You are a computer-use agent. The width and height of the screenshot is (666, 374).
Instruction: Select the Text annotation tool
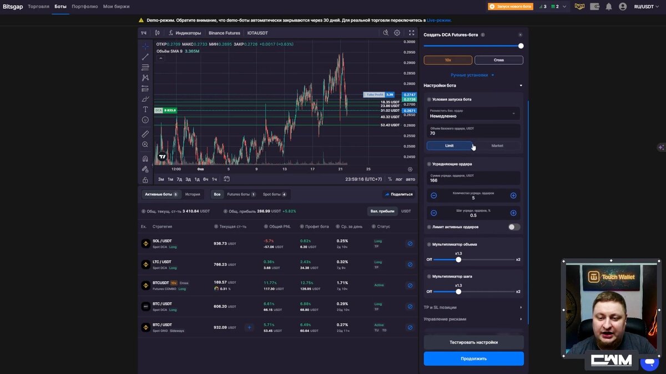(145, 109)
